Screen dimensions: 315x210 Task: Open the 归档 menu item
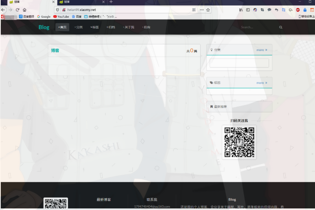(111, 27)
